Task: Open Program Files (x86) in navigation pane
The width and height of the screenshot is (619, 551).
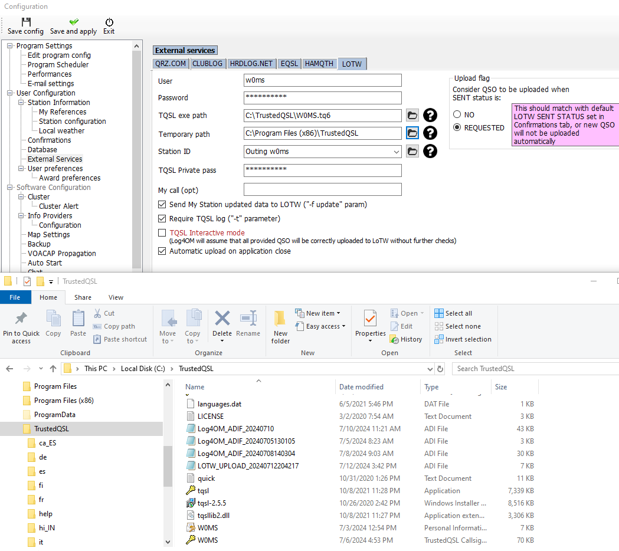Action: pyautogui.click(x=64, y=401)
